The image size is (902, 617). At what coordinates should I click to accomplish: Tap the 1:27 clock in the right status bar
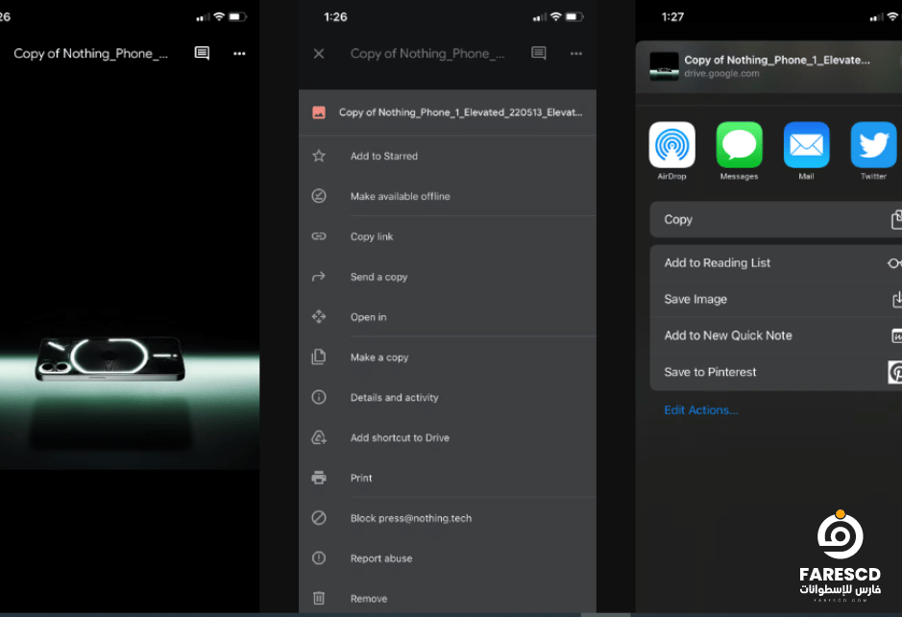pyautogui.click(x=672, y=16)
